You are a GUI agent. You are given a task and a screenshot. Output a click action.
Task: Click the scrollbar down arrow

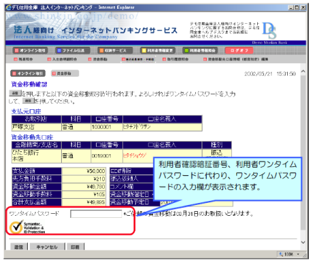click(x=303, y=242)
